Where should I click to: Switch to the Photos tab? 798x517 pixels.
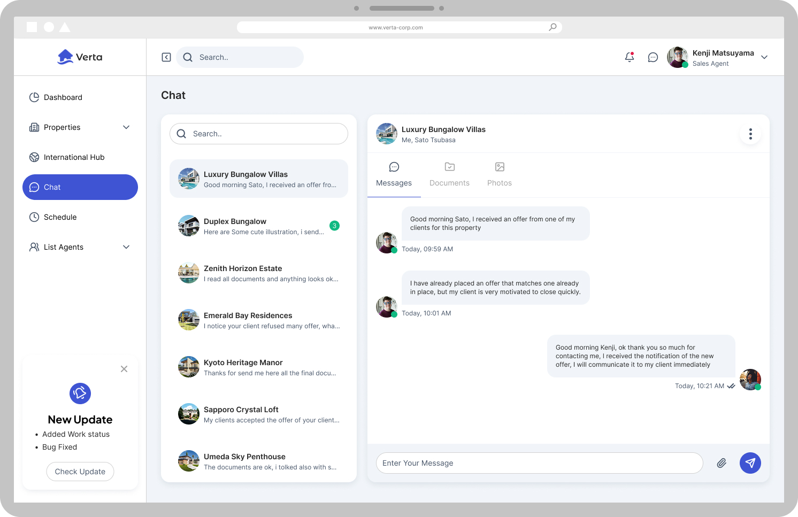pos(500,175)
